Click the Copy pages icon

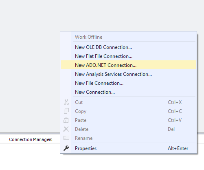66,111
